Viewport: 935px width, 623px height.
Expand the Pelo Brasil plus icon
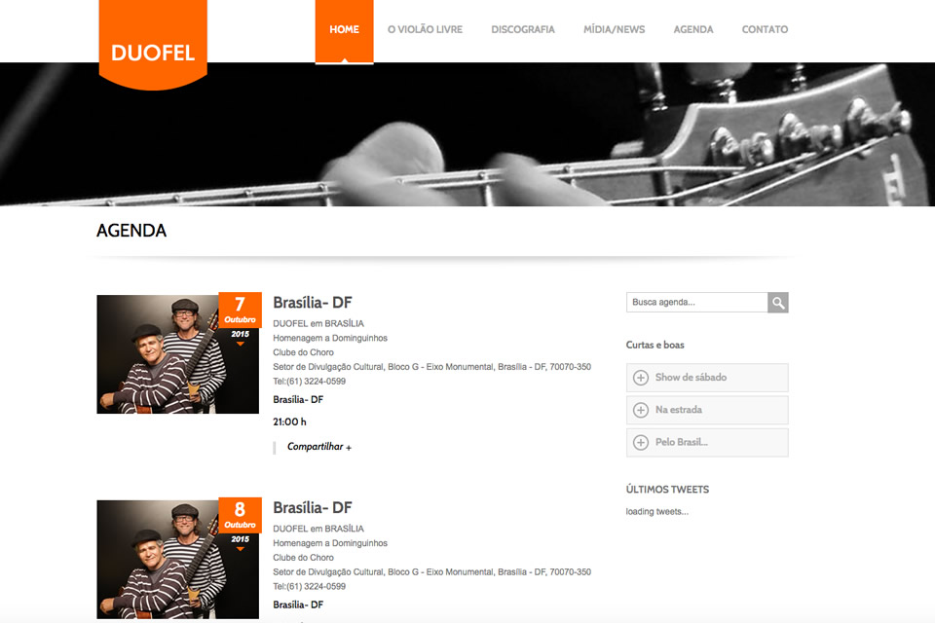641,442
